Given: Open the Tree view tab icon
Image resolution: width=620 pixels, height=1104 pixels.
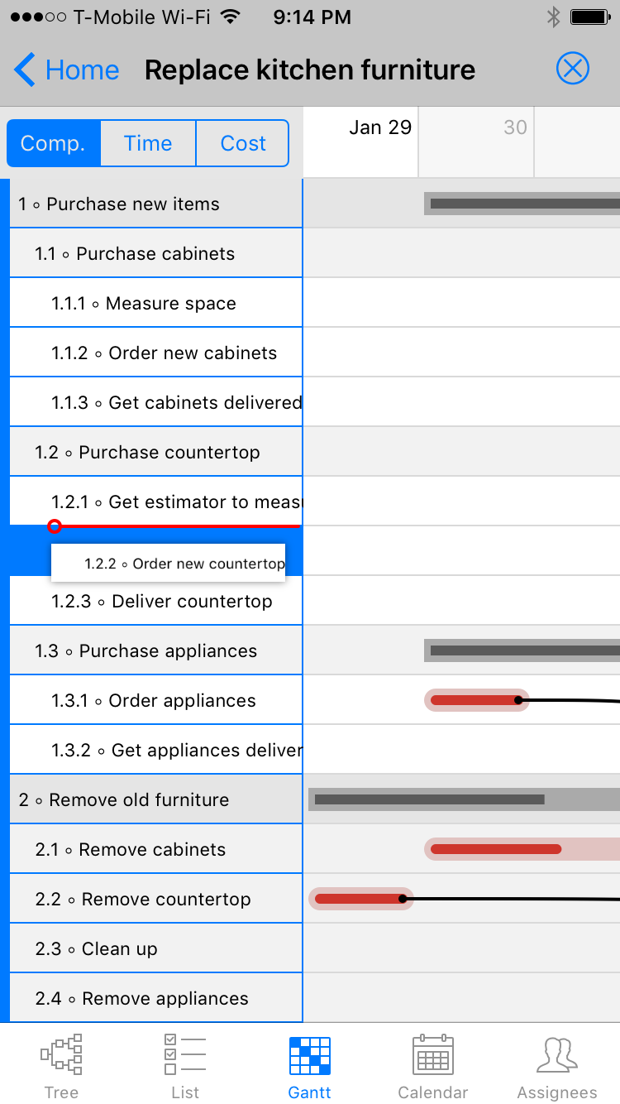Looking at the screenshot, I should pos(62,1055).
